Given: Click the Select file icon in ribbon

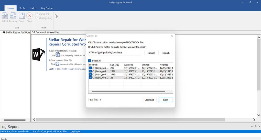Looking at the screenshot, I should (x=5, y=16).
